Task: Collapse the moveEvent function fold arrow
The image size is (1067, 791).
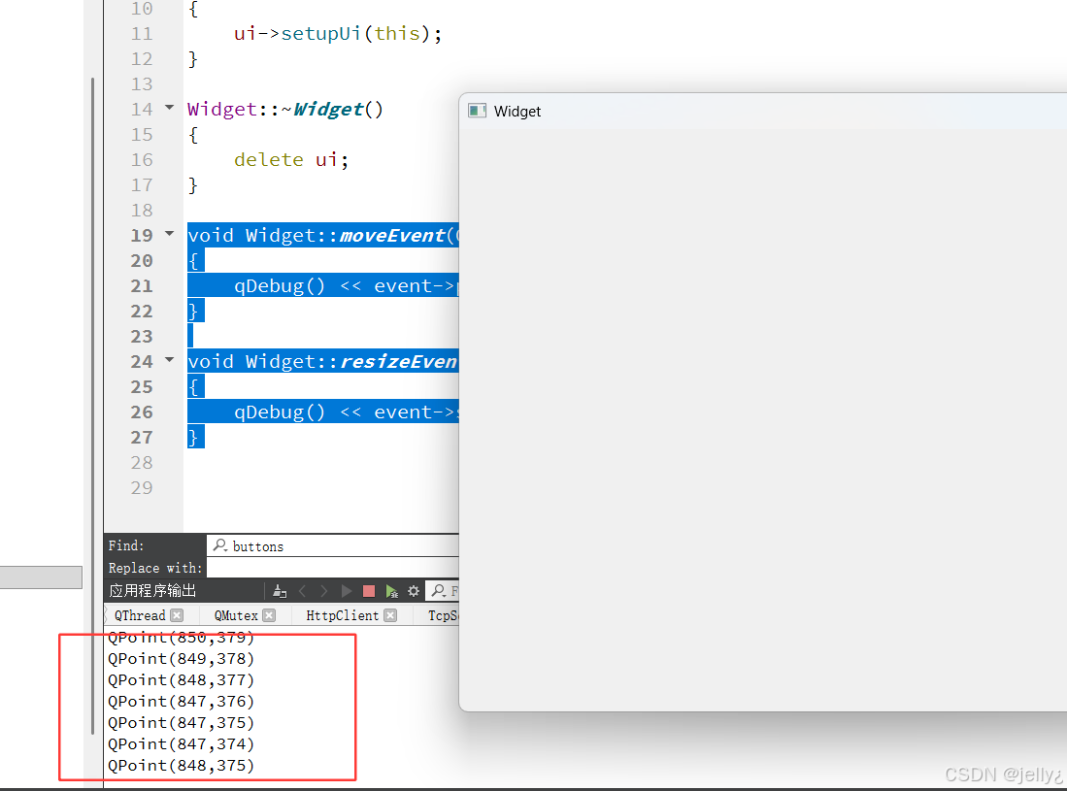Action: tap(170, 234)
